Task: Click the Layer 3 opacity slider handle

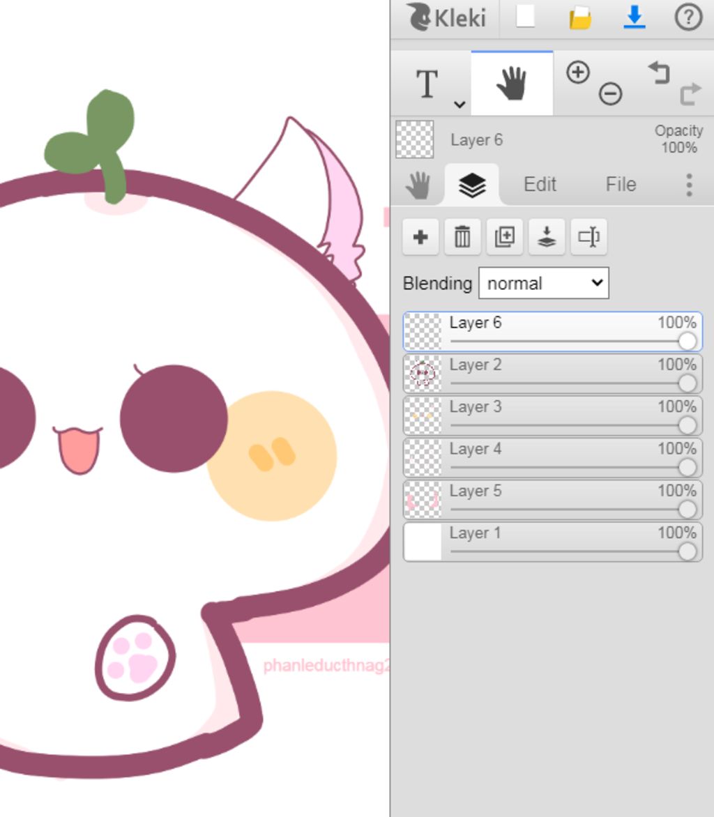Action: click(x=688, y=426)
